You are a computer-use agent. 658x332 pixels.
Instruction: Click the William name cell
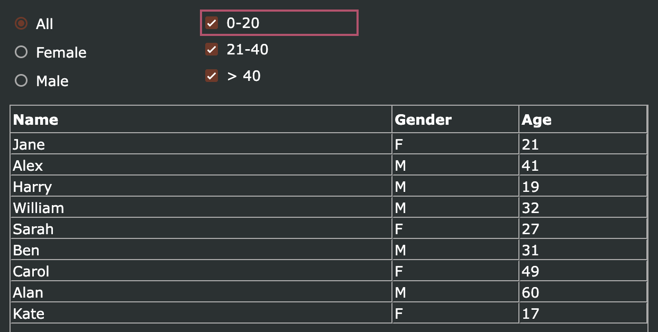pyautogui.click(x=201, y=207)
